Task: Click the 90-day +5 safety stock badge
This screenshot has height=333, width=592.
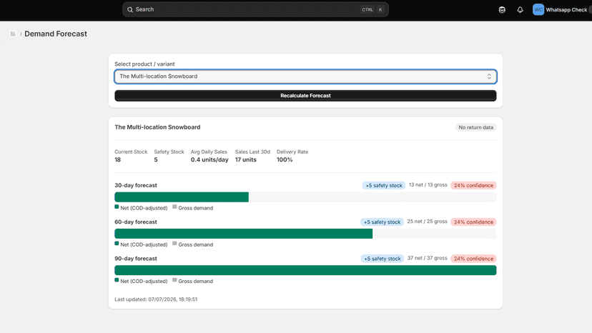Action: point(382,259)
